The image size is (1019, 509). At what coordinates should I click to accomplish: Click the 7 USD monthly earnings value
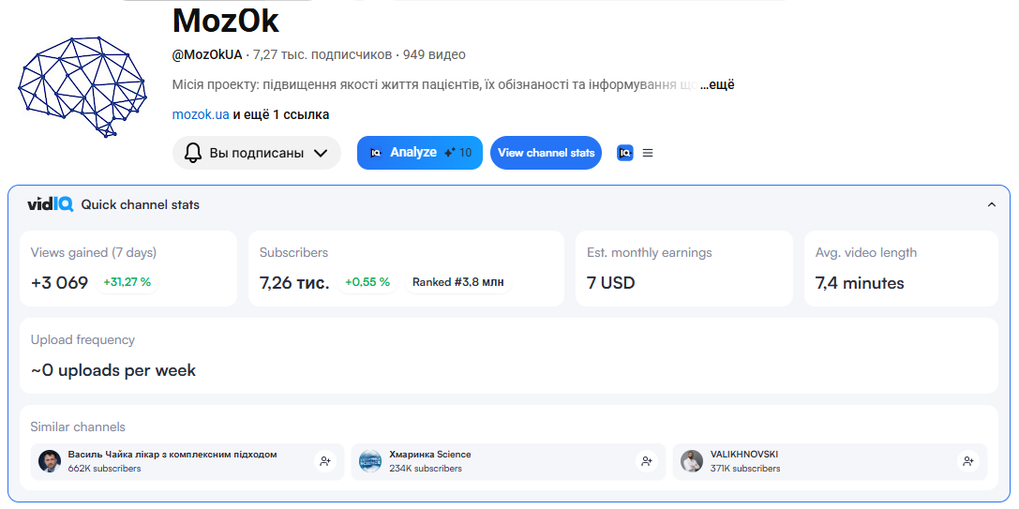[611, 283]
